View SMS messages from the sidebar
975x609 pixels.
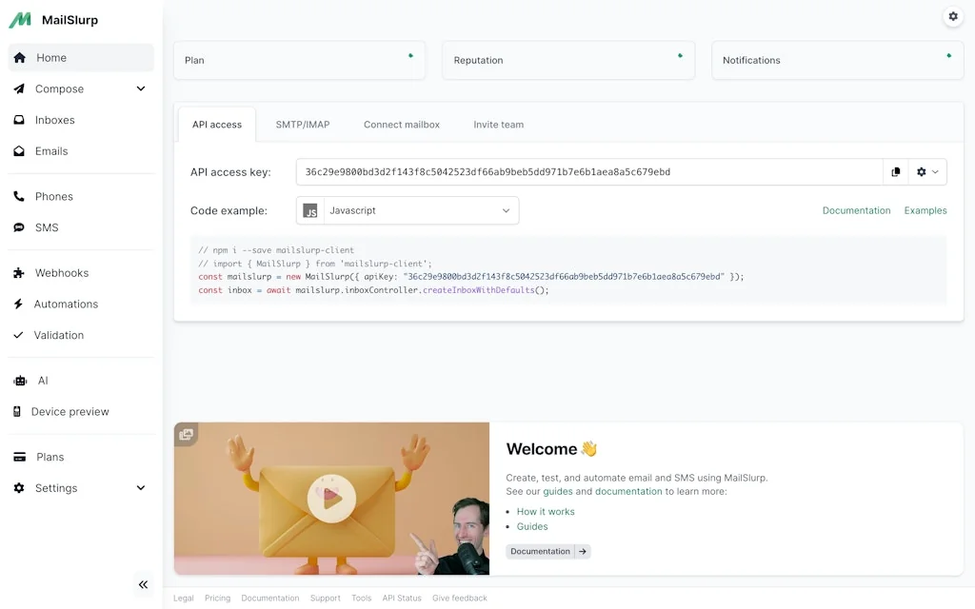point(47,227)
